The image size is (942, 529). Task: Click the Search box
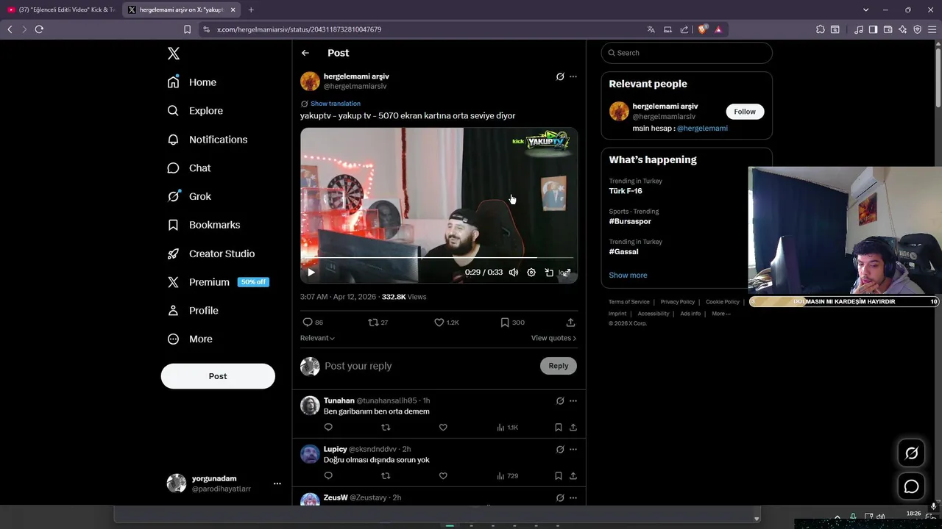(x=687, y=53)
